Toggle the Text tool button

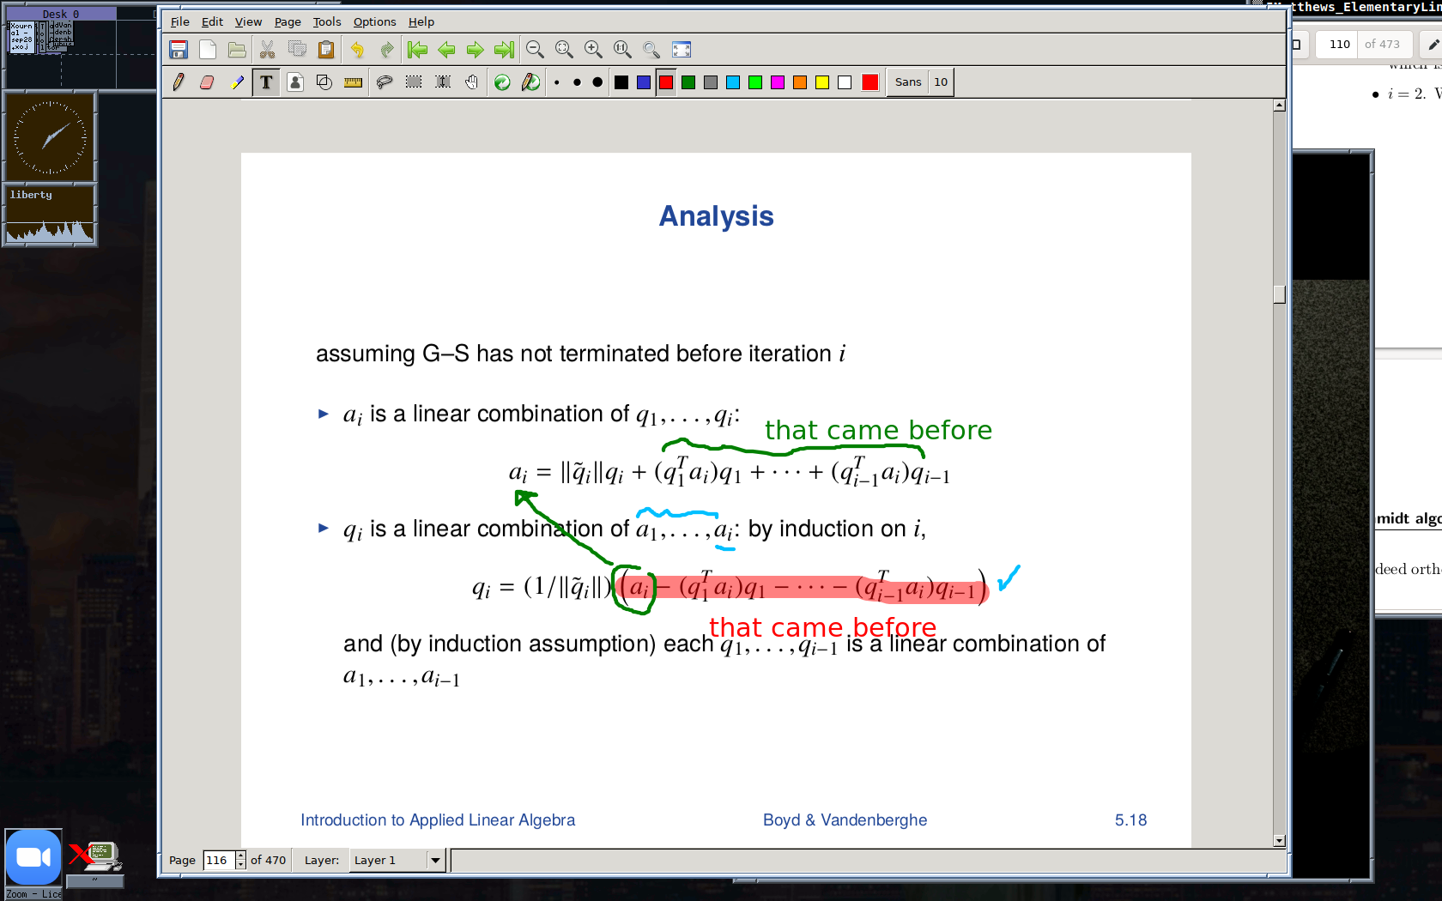point(266,82)
